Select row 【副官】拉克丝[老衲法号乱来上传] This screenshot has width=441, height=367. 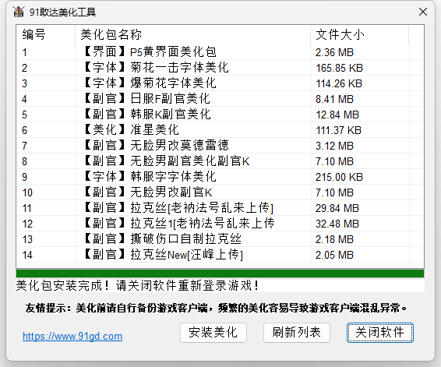220,208
